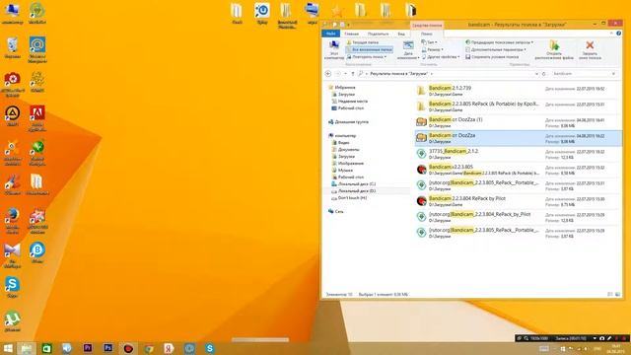Select 'Bandicam 2.2.3.804 RePack by Pilot' result

tap(518, 201)
